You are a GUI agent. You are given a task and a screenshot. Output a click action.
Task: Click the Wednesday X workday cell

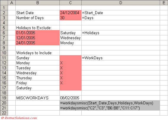coord(70,73)
